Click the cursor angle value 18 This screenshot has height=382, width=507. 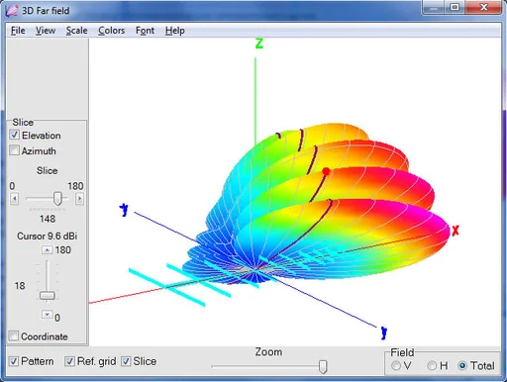pos(20,286)
